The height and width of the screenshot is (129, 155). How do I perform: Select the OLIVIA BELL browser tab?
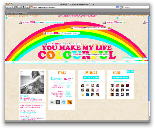pyautogui.click(x=16, y=13)
